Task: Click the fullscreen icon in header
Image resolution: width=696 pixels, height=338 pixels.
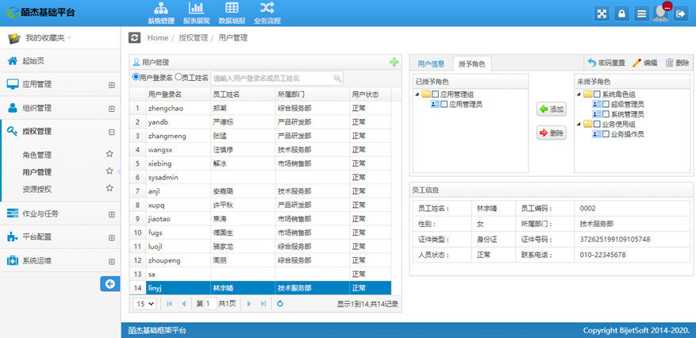Action: [602, 14]
